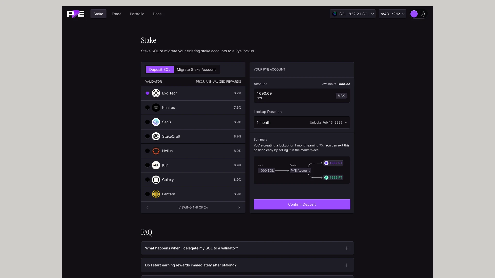Click the Exo Tech validator logo
Image resolution: width=495 pixels, height=278 pixels.
156,93
